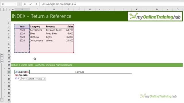Viewport: 184px width, 103px height.
Task: Select column J header
Action: pyautogui.click(x=123, y=9)
